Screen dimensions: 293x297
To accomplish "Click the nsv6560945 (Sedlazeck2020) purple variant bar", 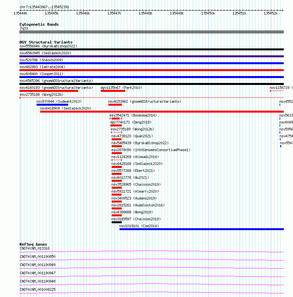I will tap(151, 56).
